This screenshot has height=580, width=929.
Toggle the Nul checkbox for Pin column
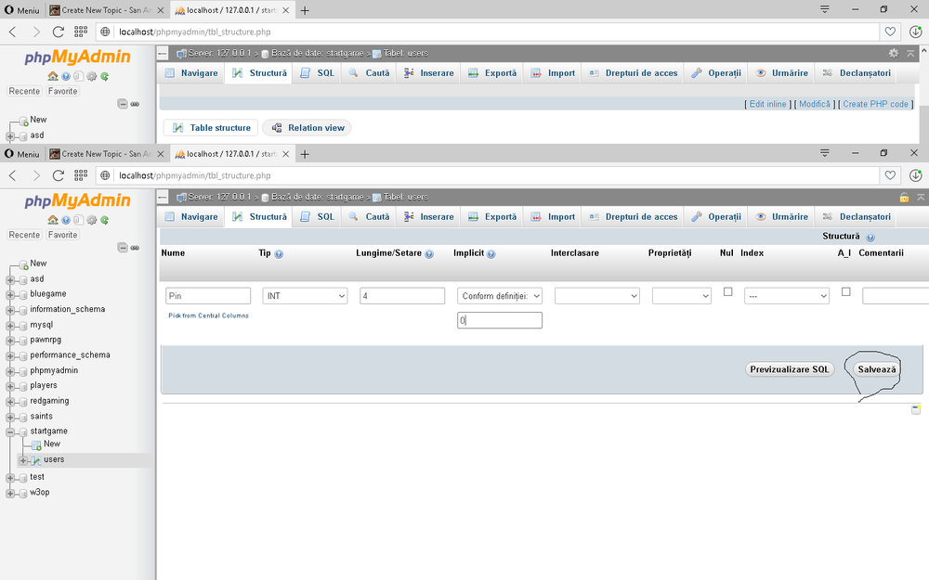[x=728, y=291]
